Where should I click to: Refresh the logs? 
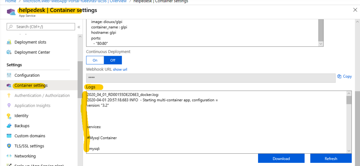[331, 159]
